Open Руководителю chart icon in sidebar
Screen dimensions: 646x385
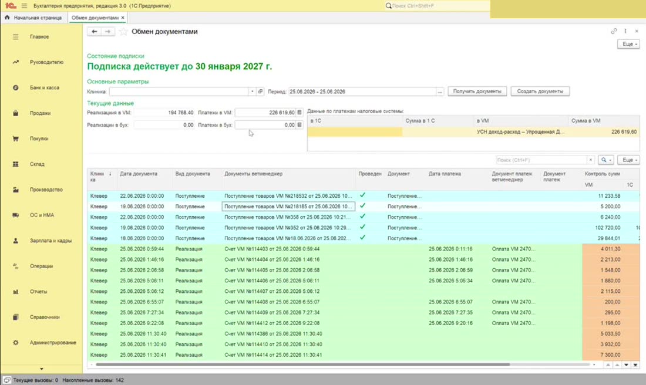[x=16, y=62]
